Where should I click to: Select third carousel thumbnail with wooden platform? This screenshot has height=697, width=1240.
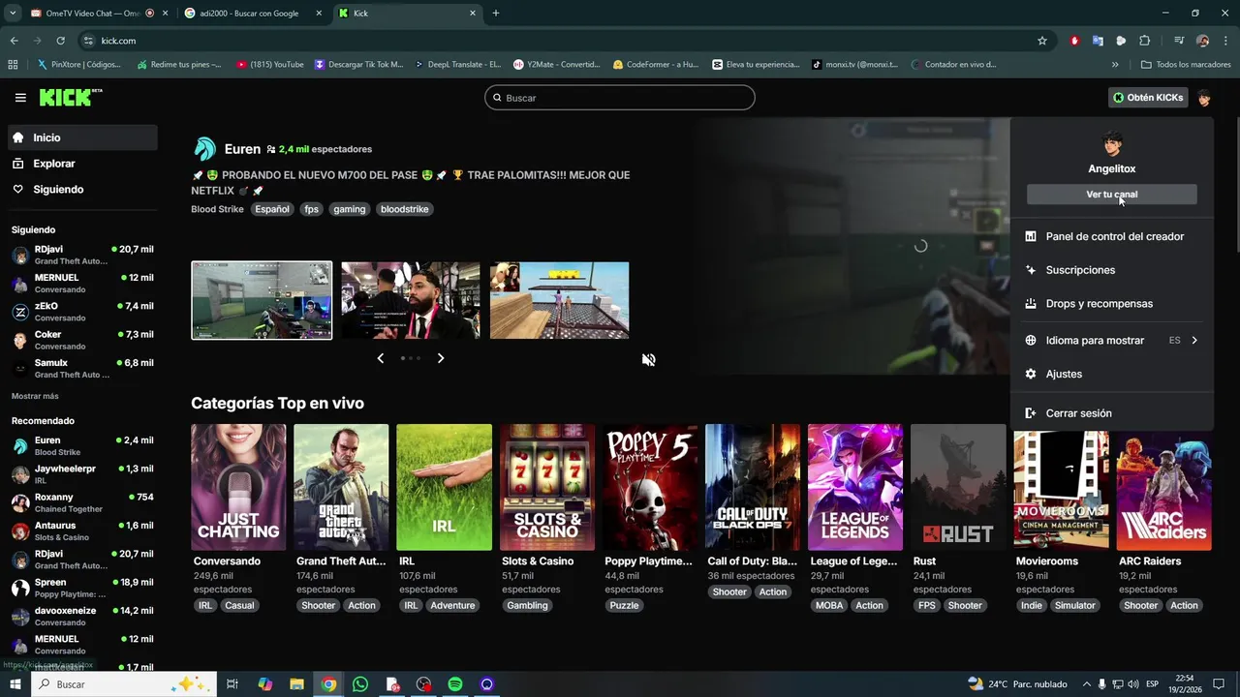(559, 300)
